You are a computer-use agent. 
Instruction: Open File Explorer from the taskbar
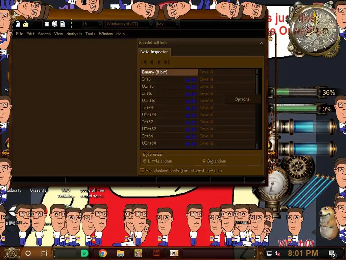pyautogui.click(x=121, y=253)
